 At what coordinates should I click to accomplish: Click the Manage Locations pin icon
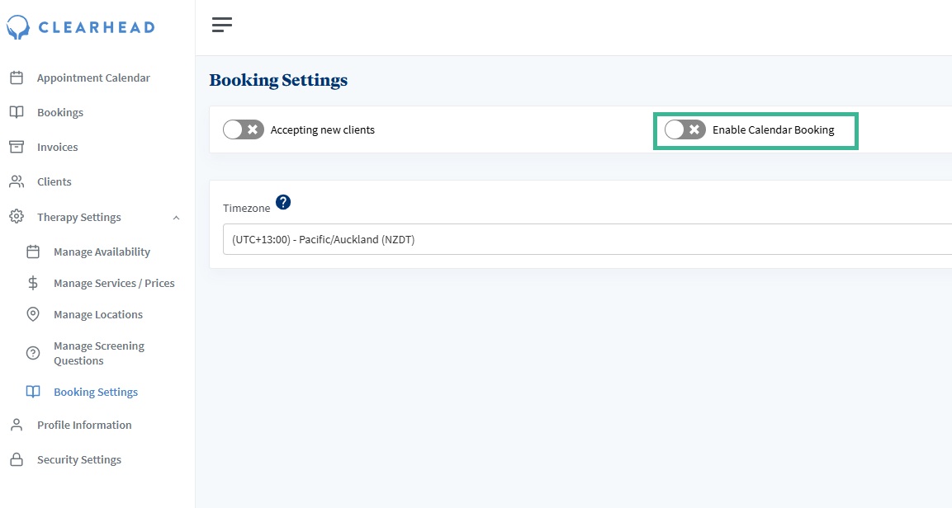(x=33, y=314)
